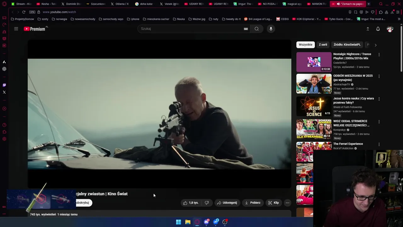Click the browser address bar URL
The height and width of the screenshot is (227, 403).
[59, 12]
